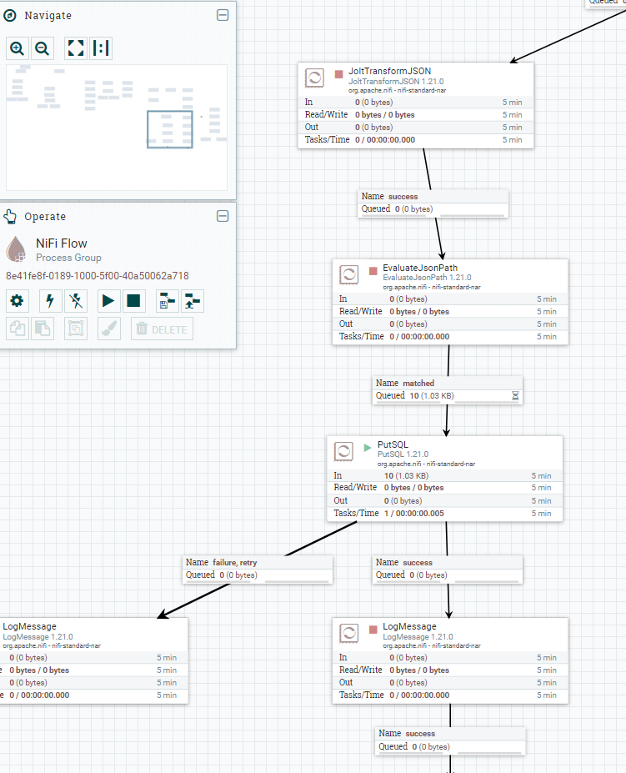Click EvaluateJsonPath stopped status indicator
626x773 pixels.
pos(373,271)
